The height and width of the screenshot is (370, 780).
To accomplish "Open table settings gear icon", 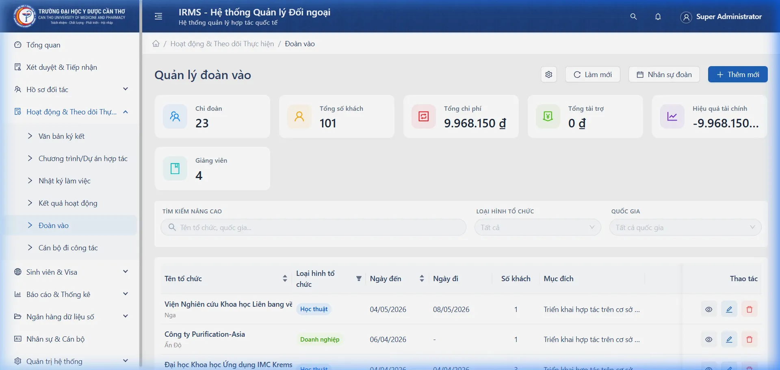I will point(548,75).
